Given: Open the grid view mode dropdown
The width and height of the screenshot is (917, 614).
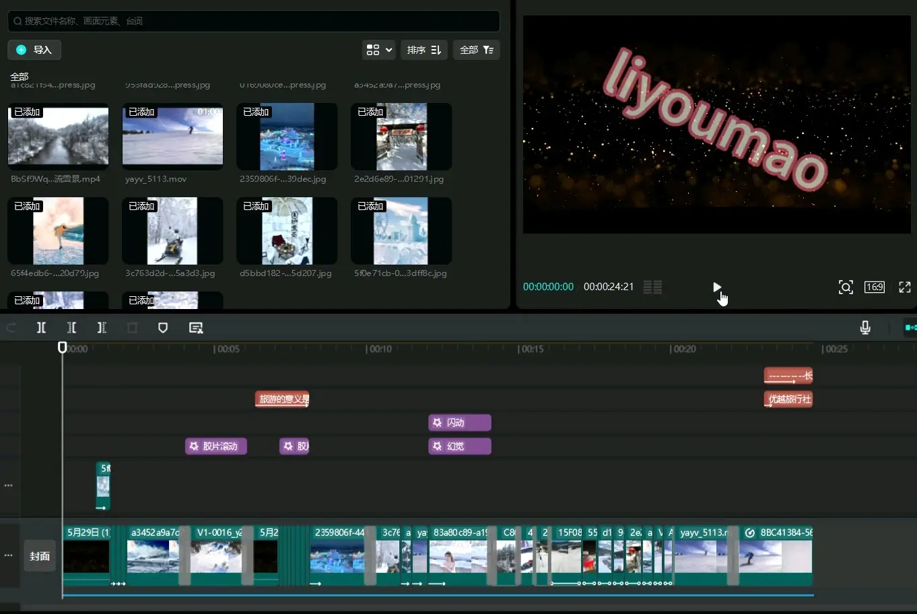Looking at the screenshot, I should coord(378,50).
